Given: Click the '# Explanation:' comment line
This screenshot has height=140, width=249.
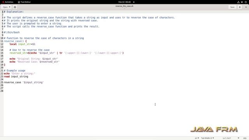Looking at the screenshot, I should [14, 12].
